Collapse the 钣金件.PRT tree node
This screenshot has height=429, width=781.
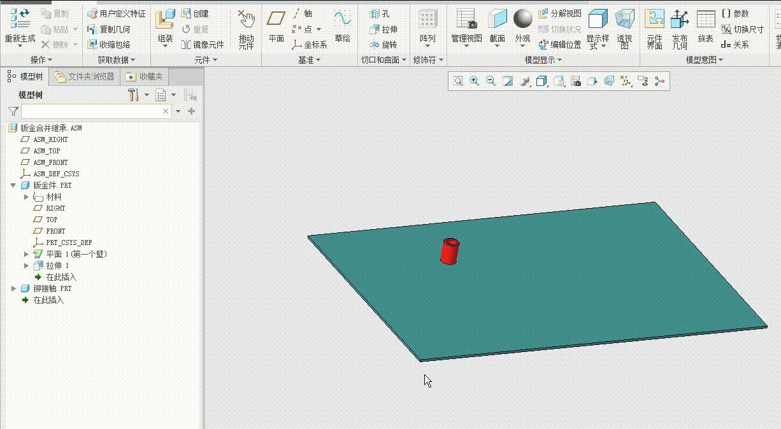pyautogui.click(x=13, y=185)
